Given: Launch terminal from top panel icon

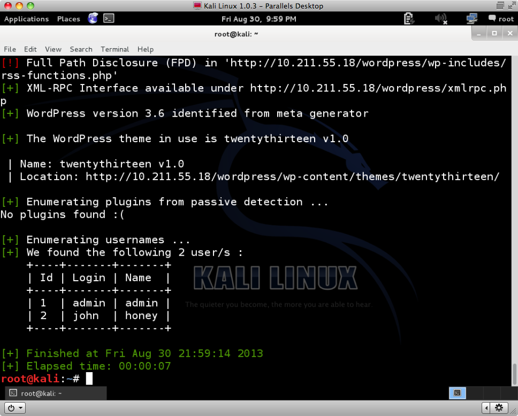Looking at the screenshot, I should 109,18.
